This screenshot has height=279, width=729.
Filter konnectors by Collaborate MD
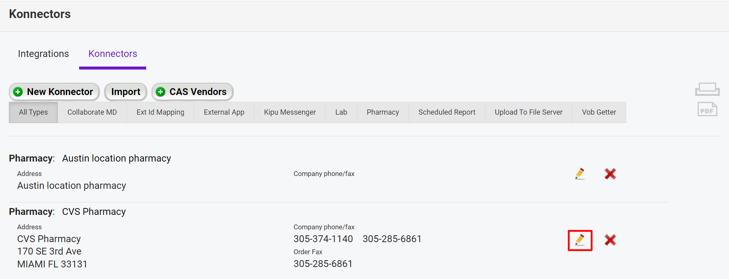click(92, 112)
